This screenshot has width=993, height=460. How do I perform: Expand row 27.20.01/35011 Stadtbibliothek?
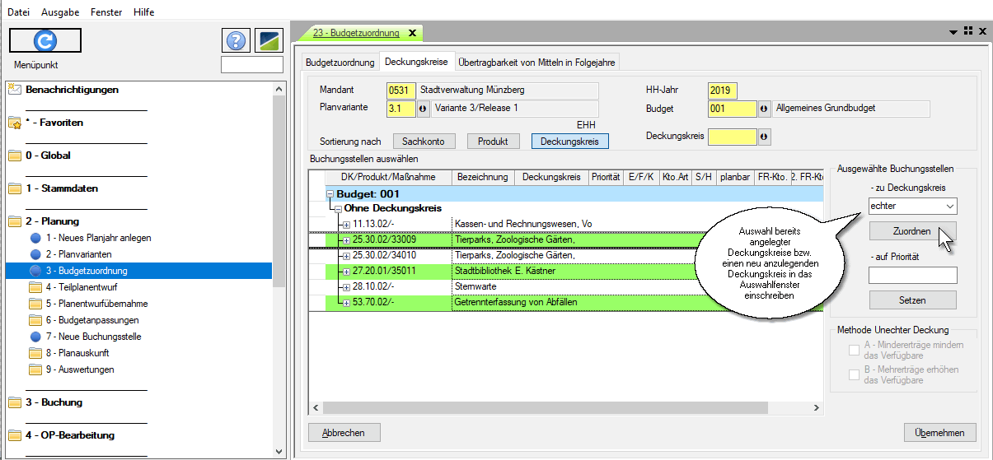pyautogui.click(x=346, y=272)
